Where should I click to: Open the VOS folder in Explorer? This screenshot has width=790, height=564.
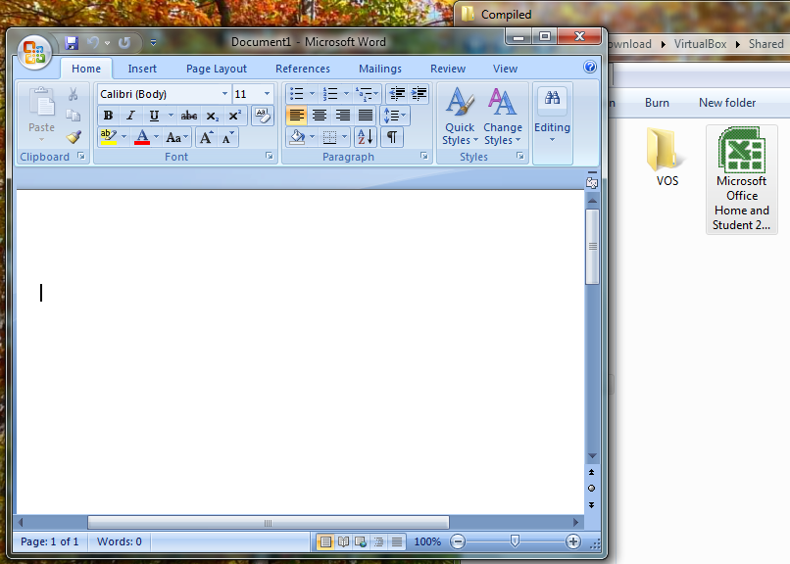(667, 158)
